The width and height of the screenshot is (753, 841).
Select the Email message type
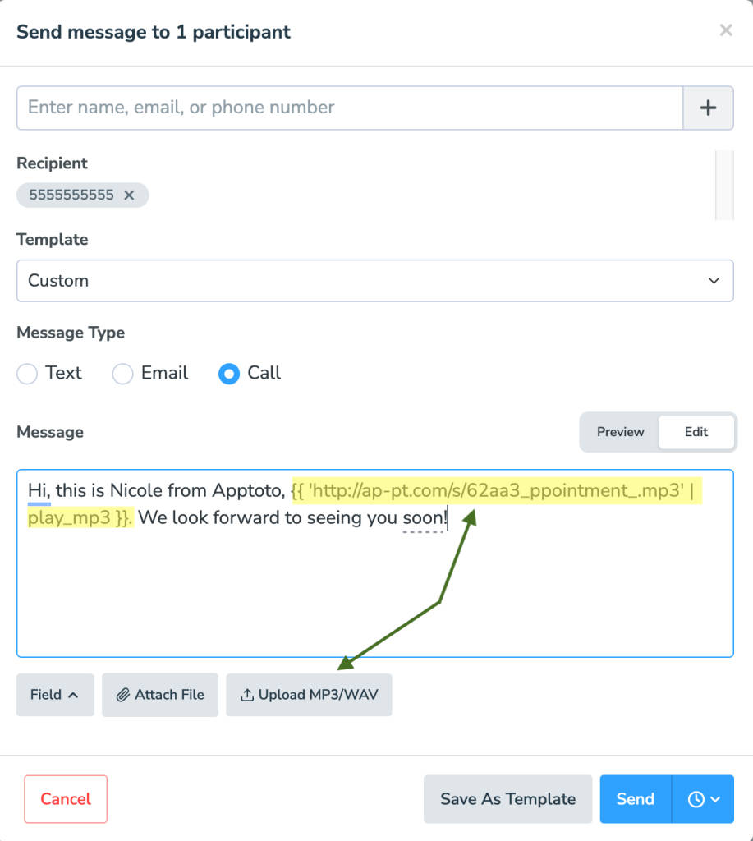[123, 374]
